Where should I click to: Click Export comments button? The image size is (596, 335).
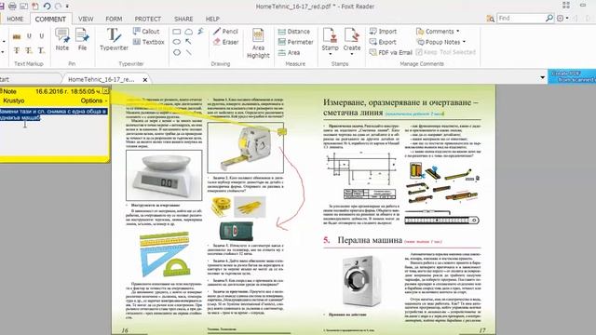pyautogui.click(x=383, y=42)
